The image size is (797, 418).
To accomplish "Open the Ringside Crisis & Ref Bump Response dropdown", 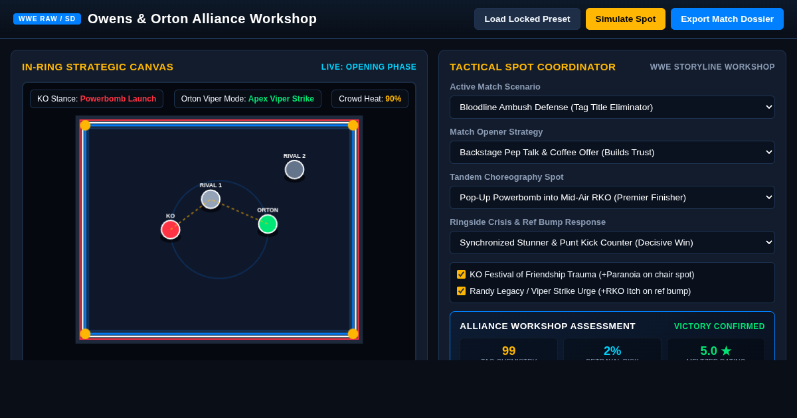I will (612, 242).
